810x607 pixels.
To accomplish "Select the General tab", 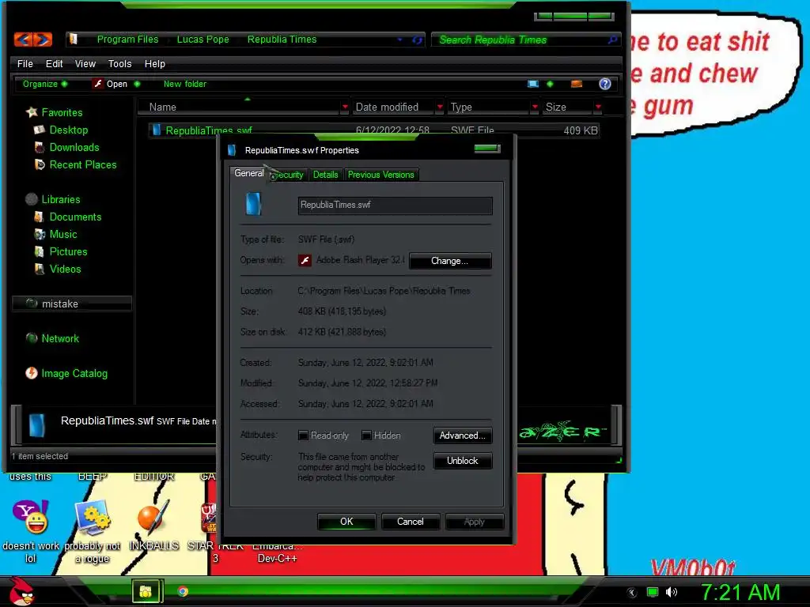I will pyautogui.click(x=249, y=173).
